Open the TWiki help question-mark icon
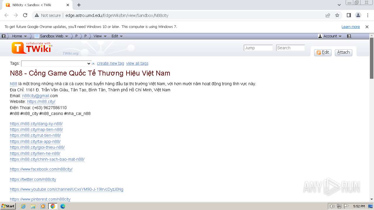Viewport: 374px width, 210px height. (x=349, y=36)
